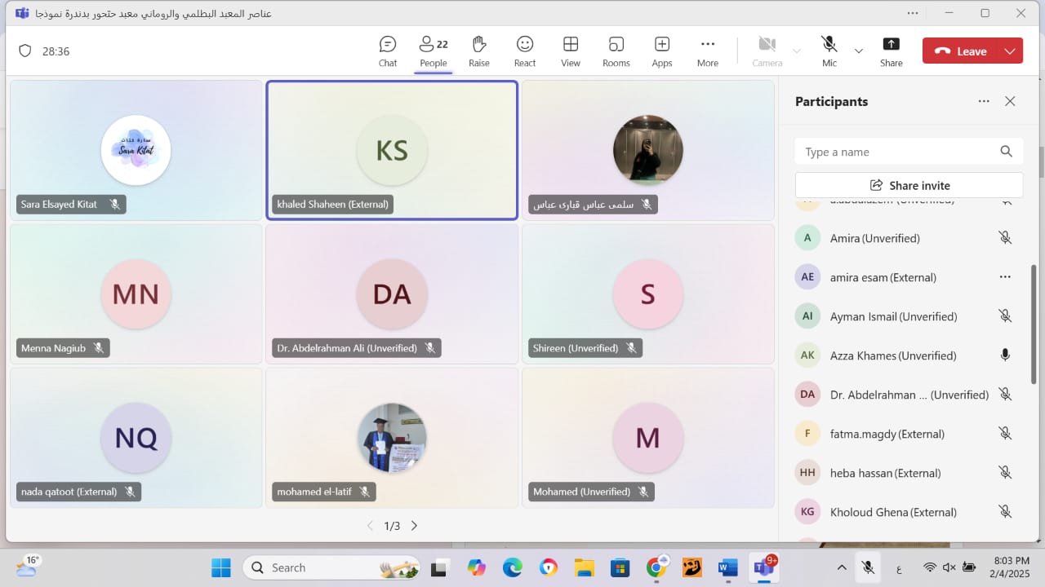Expand the Camera options arrow
1045x587 pixels.
click(x=797, y=51)
